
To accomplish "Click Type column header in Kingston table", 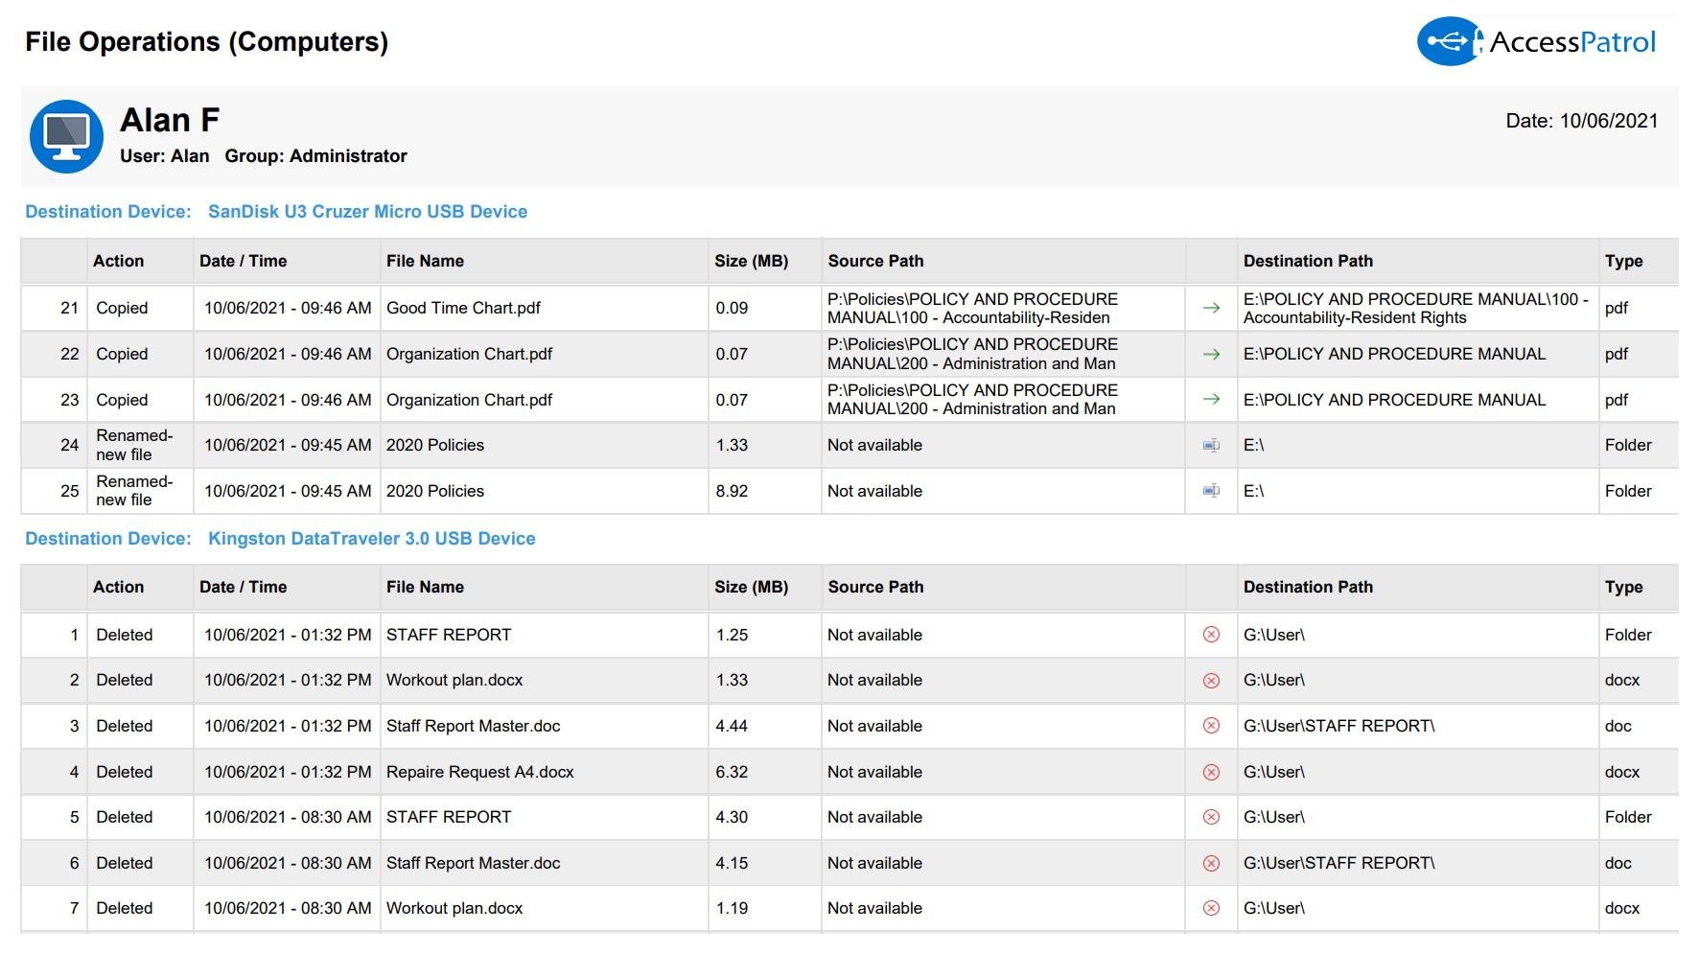I will pyautogui.click(x=1623, y=587).
